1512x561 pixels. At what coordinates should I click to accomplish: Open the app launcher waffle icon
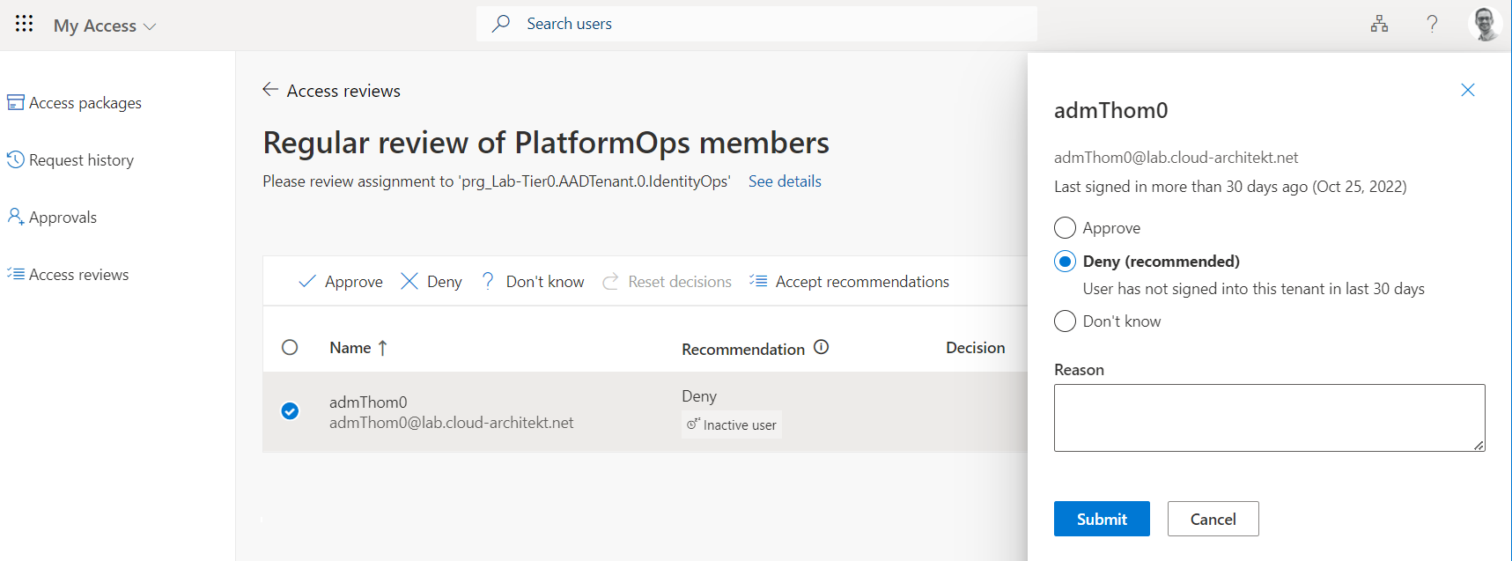(24, 24)
